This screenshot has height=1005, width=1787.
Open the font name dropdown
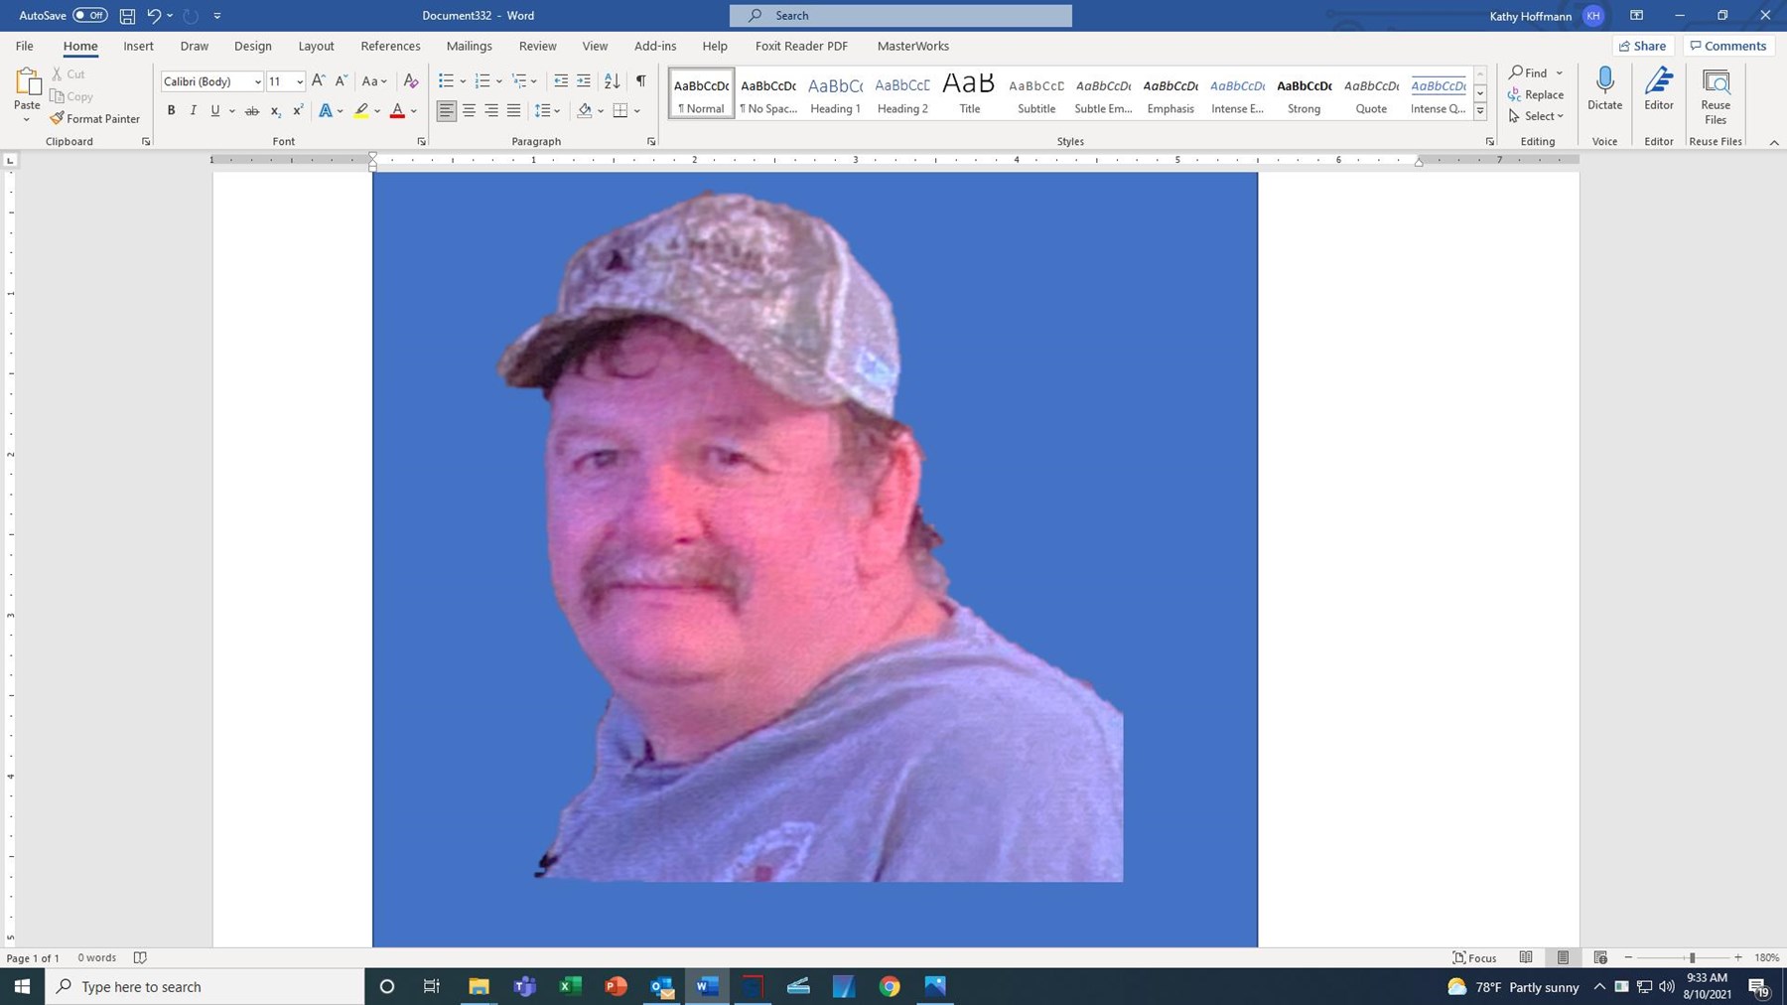[x=257, y=81]
